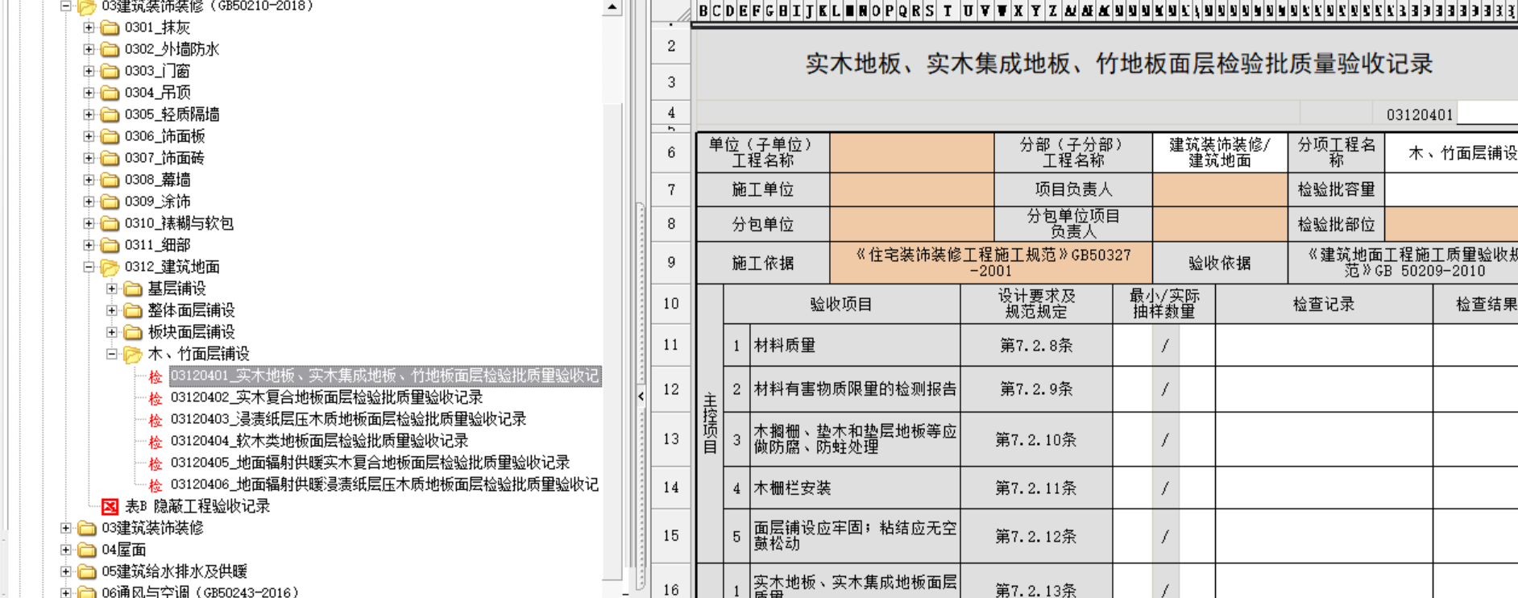Click the red 检 icon for 03120404
Viewport: 1518px width, 598px height.
pos(156,442)
